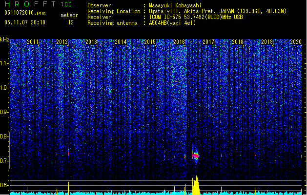Click the 'Observer' field label
Screen dimensions: 307x195
click(x=99, y=5)
